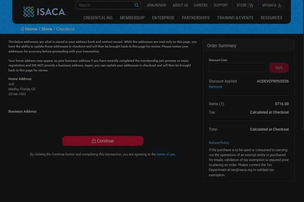This screenshot has width=304, height=202.
Task: Open the ENTERPRISE menu
Action: [x=163, y=18]
